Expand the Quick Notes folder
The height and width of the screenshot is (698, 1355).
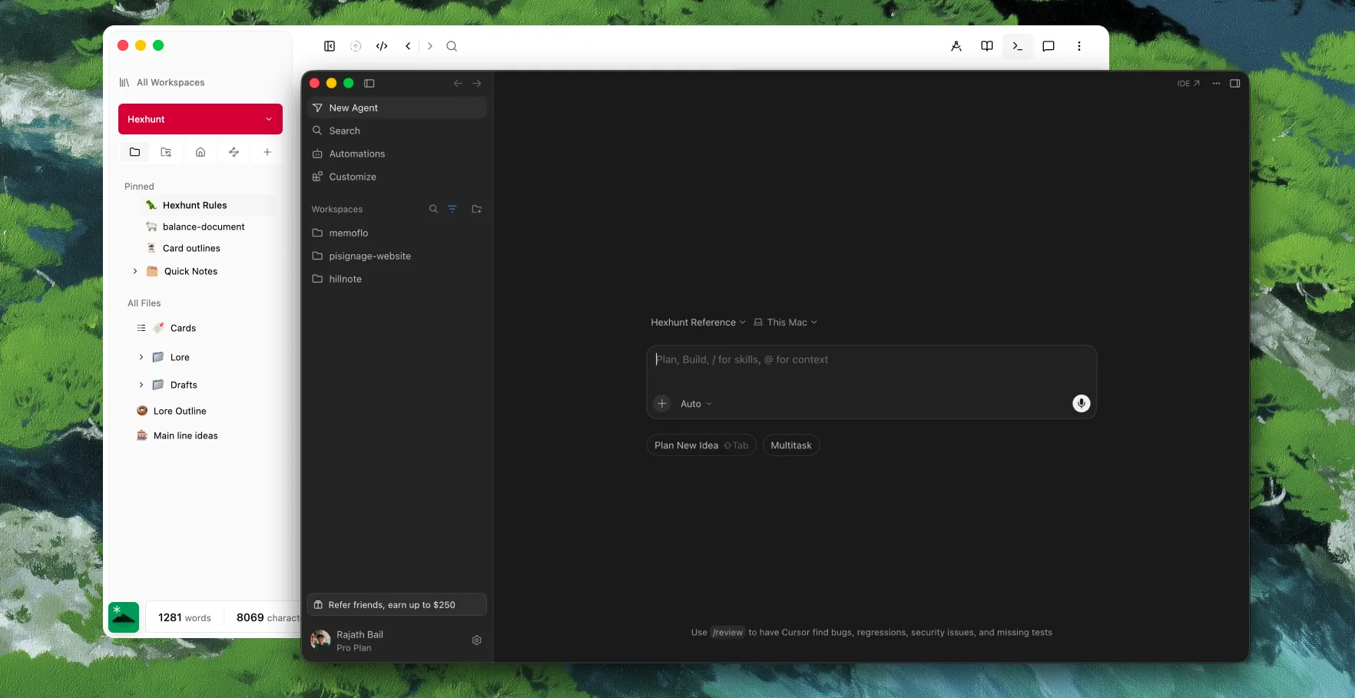click(135, 271)
